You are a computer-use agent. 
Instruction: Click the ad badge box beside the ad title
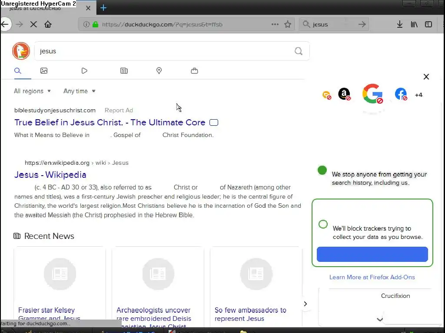[214, 123]
